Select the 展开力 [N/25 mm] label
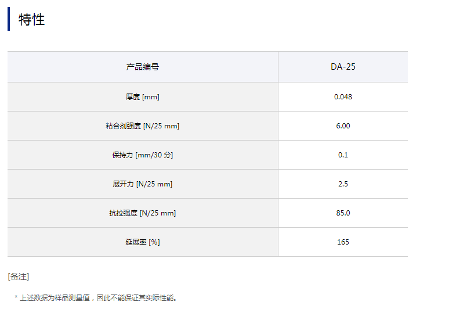The height and width of the screenshot is (316, 467). pyautogui.click(x=143, y=184)
